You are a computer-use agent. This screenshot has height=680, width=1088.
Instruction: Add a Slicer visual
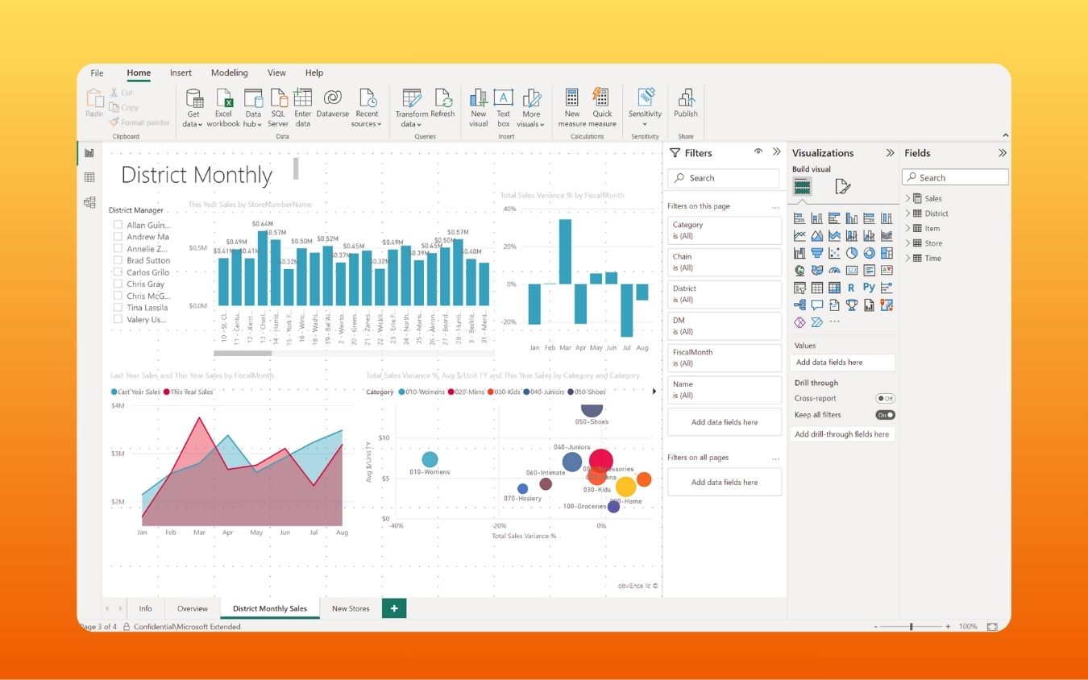coord(799,288)
